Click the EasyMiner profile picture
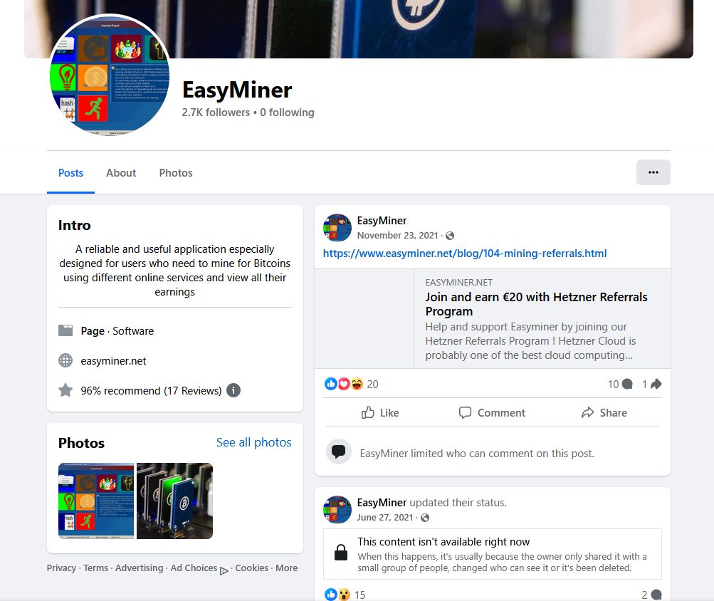Screen dimensions: 714x601 [110, 75]
